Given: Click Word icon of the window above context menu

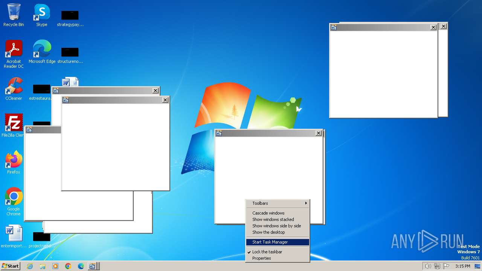Looking at the screenshot, I should [x=219, y=133].
